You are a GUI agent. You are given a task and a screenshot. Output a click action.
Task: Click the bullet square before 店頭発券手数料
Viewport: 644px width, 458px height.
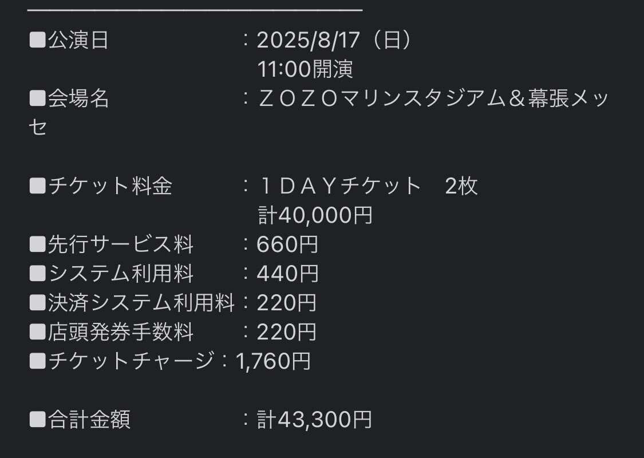click(x=37, y=332)
